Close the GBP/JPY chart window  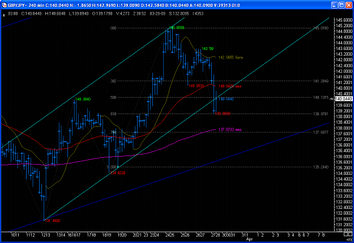[x=349, y=5]
